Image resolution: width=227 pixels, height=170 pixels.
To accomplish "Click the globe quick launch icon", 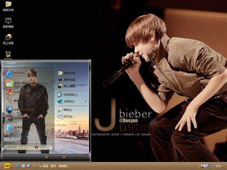I will tap(23, 166).
